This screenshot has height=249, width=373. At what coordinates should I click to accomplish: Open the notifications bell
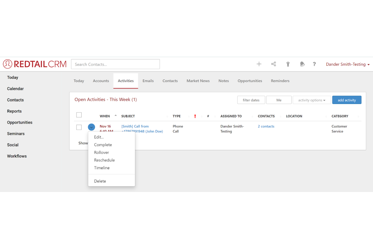(302, 64)
